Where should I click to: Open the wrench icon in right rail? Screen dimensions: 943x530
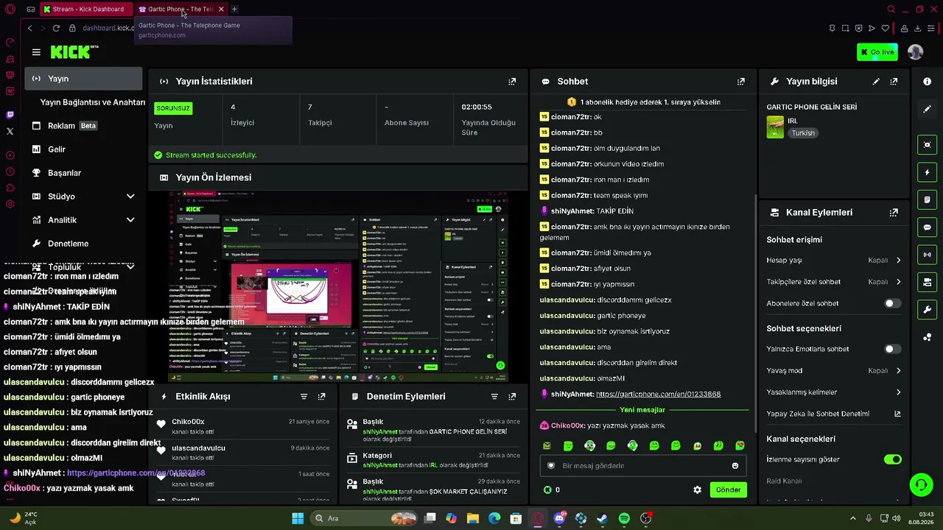pos(927,309)
